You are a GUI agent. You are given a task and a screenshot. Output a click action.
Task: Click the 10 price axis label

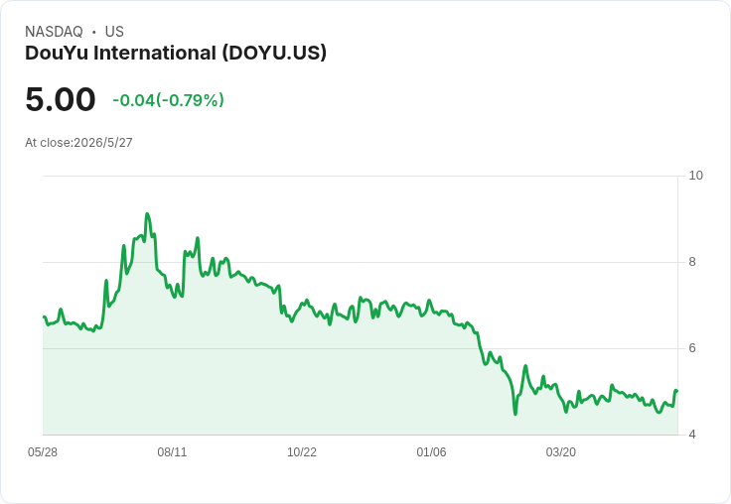point(695,176)
